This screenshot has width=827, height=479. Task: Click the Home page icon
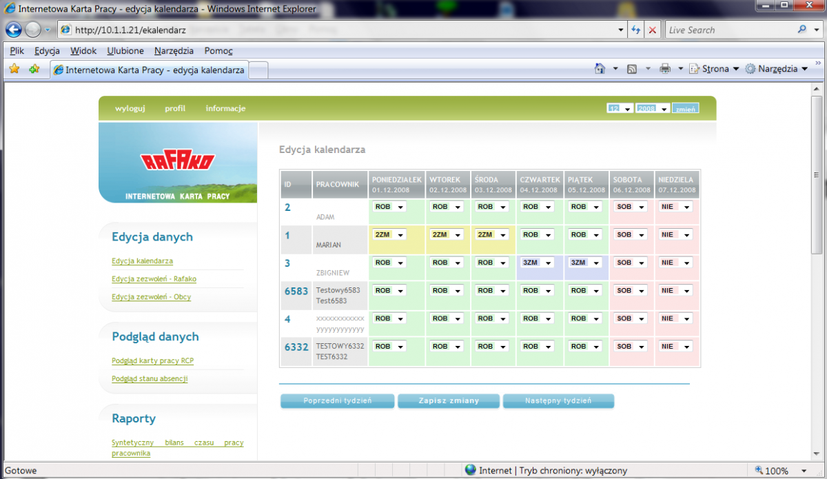600,69
